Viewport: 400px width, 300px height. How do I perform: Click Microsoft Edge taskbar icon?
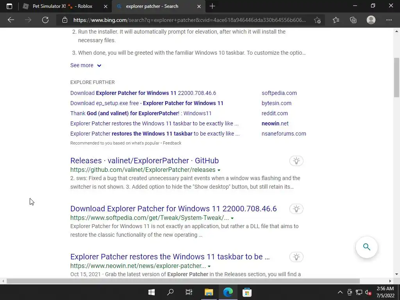(228, 292)
